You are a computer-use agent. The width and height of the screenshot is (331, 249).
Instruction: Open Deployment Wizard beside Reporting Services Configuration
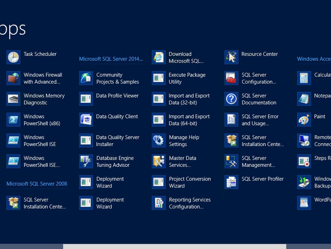point(102,203)
